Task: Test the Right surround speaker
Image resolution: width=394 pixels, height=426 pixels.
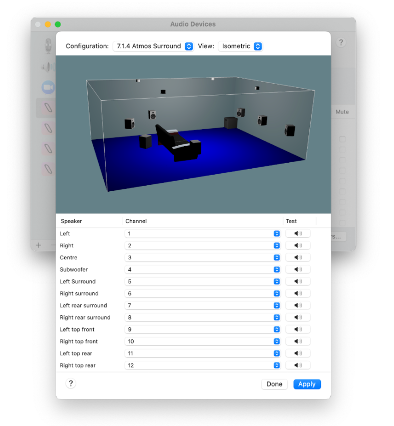Action: (298, 293)
